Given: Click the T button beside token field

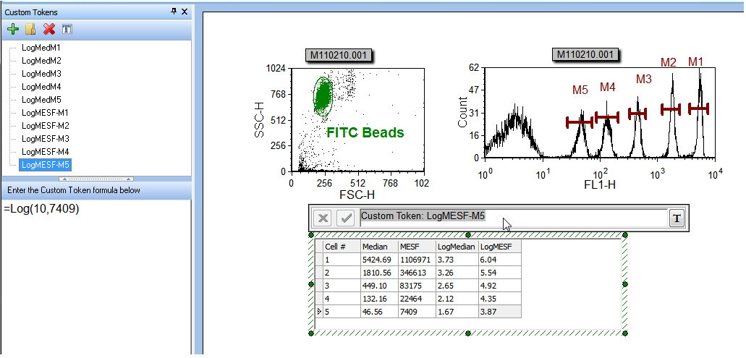Looking at the screenshot, I should tap(677, 218).
